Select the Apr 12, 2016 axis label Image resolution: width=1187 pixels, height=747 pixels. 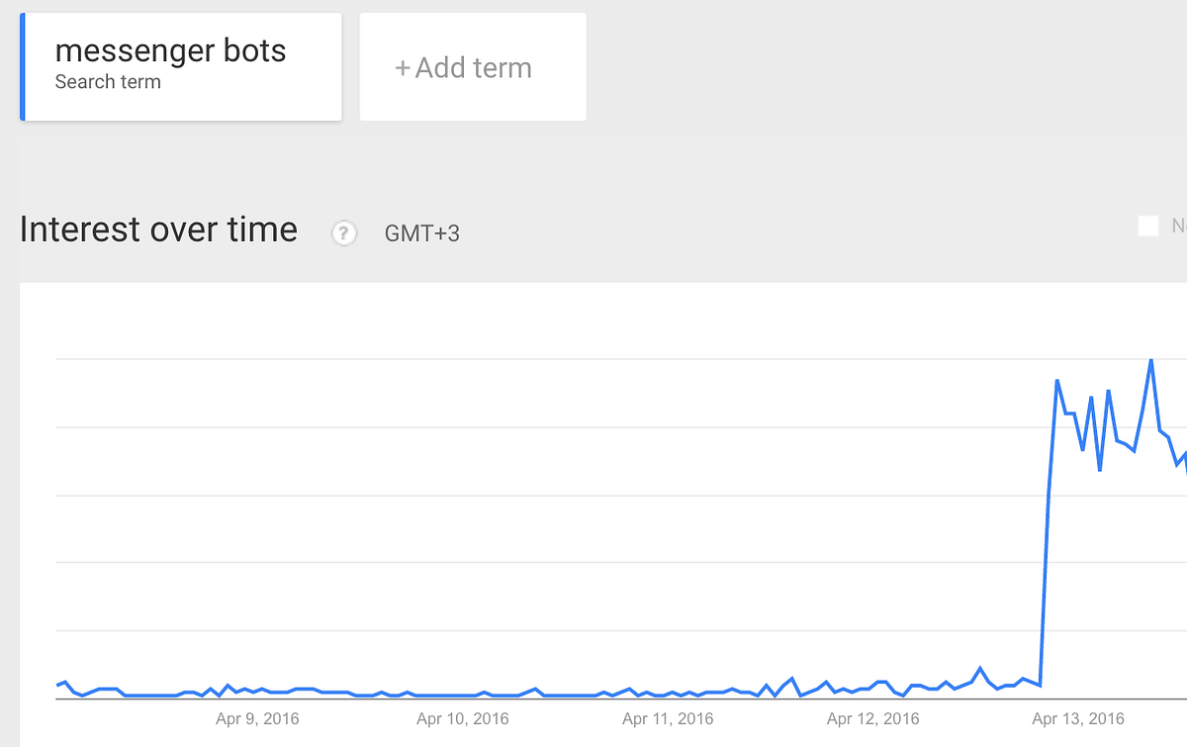click(x=872, y=718)
